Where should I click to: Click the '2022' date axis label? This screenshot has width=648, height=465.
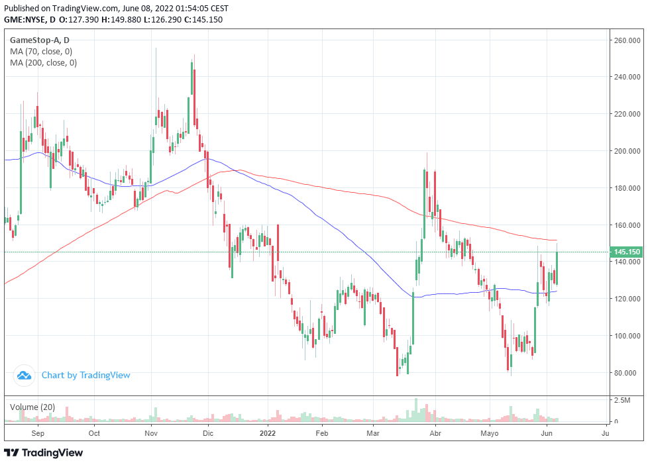point(268,433)
